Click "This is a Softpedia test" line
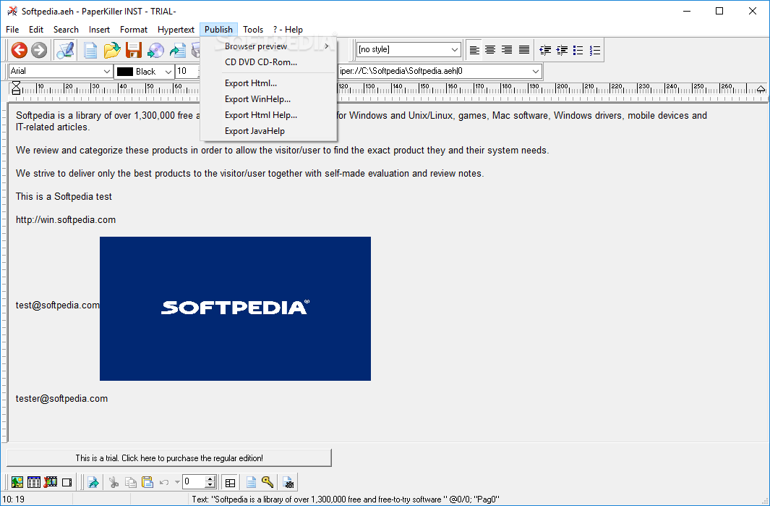Viewport: 770px width, 506px height. click(64, 197)
